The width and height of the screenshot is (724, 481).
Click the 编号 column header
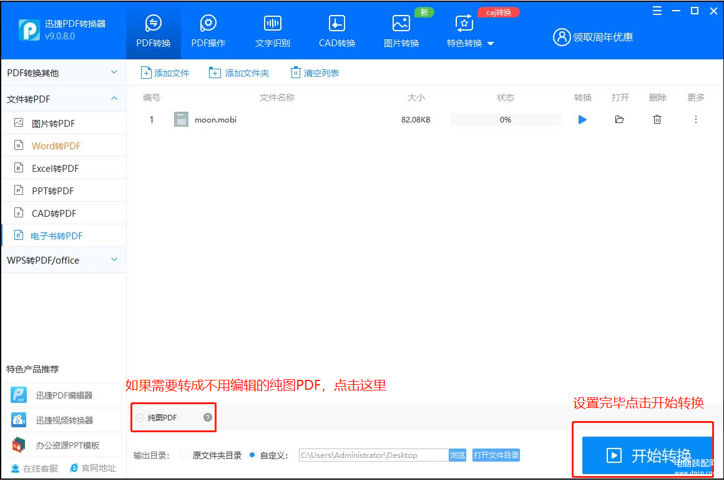click(152, 97)
